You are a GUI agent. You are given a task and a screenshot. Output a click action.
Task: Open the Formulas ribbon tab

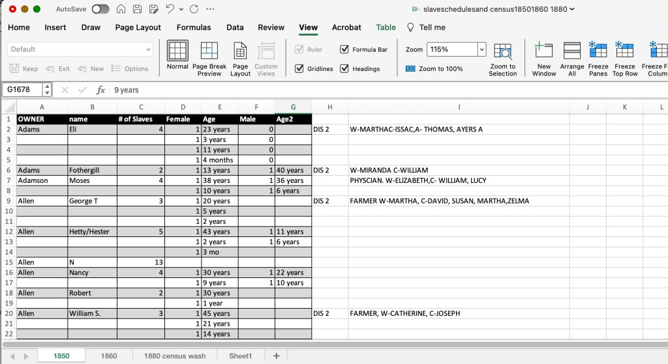[x=194, y=27]
